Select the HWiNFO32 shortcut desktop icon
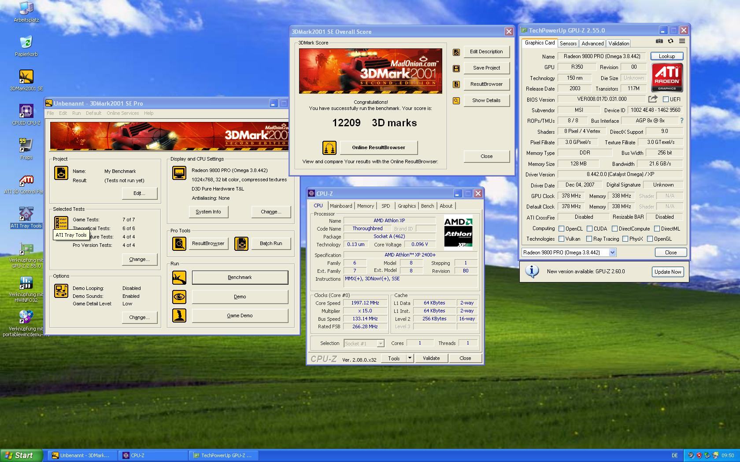The height and width of the screenshot is (462, 740). coord(26,289)
